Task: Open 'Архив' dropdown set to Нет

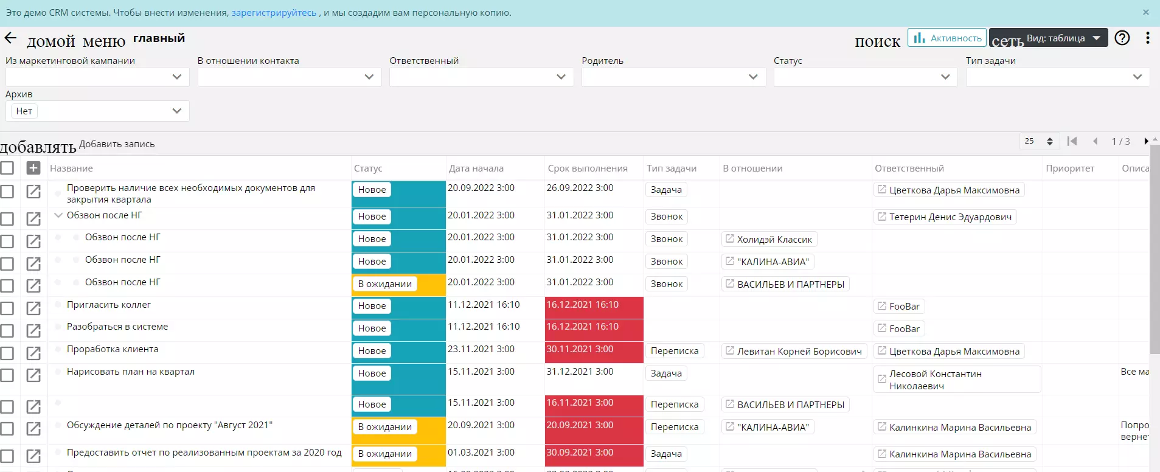Action: tap(97, 111)
